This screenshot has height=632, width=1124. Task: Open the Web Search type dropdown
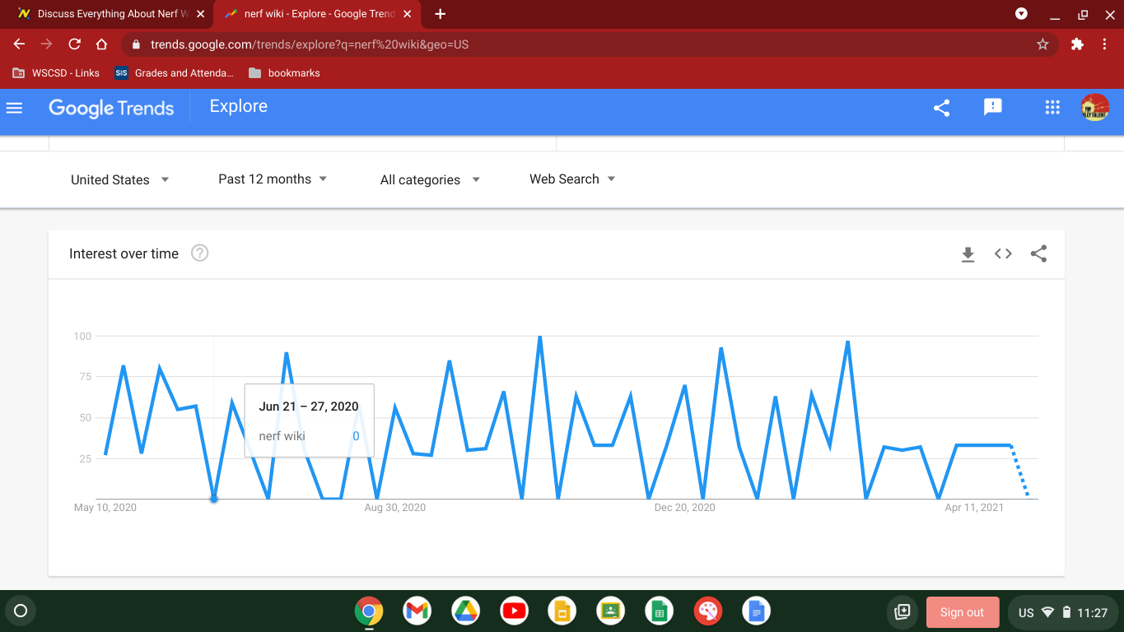[x=572, y=179]
